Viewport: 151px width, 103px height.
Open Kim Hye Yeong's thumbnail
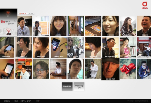(58, 47)
